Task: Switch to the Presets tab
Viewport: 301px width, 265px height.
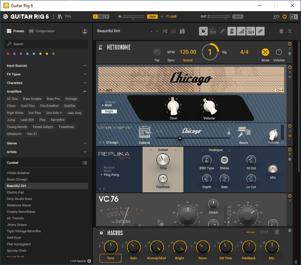Action: pyautogui.click(x=16, y=31)
